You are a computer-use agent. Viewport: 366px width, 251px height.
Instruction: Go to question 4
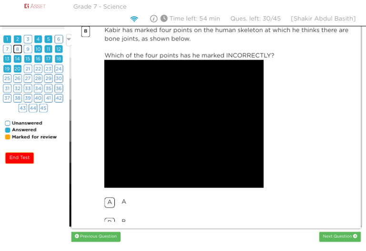click(x=38, y=39)
